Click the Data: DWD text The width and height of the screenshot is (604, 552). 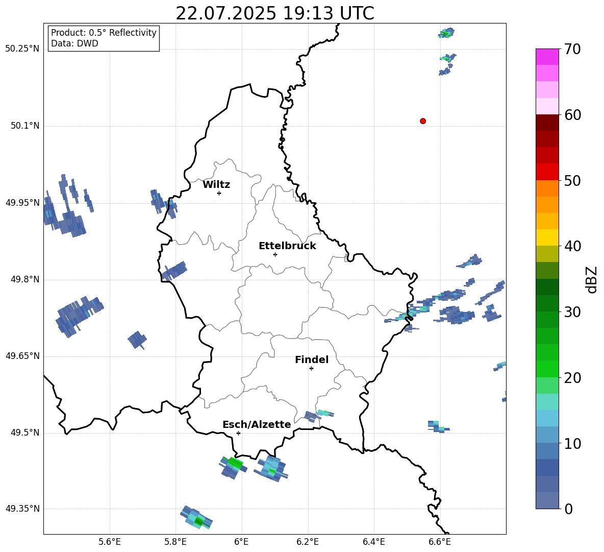coord(74,43)
